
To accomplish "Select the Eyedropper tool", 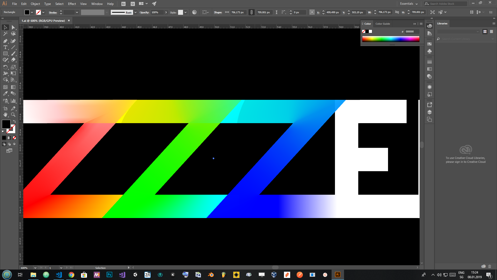I will (x=5, y=94).
